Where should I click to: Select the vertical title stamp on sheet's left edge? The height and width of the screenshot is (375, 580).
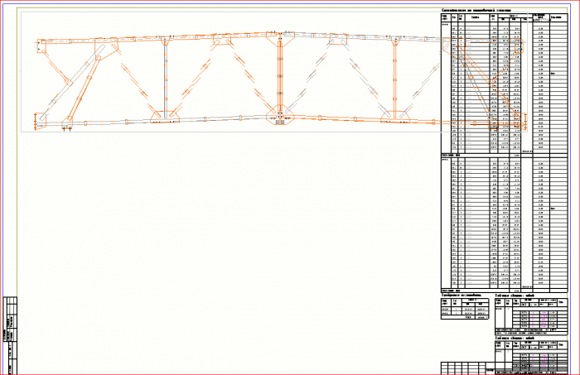10,335
